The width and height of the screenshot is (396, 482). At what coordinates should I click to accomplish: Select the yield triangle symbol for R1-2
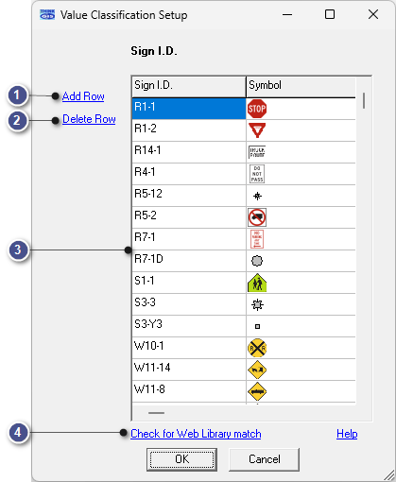point(257,130)
